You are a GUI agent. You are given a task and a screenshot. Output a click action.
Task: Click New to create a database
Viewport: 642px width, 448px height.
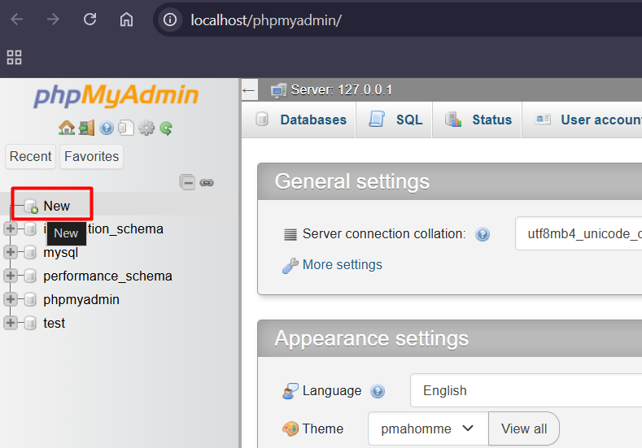pyautogui.click(x=56, y=206)
